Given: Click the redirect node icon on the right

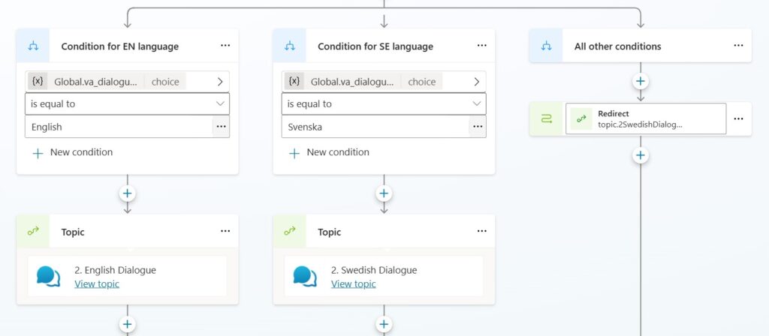Looking at the screenshot, I should [546, 118].
